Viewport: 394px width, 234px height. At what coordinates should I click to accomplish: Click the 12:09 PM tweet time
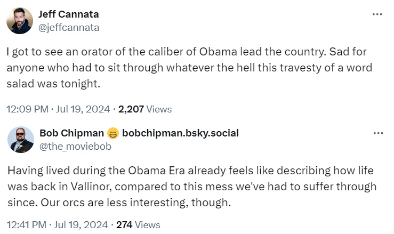(x=27, y=109)
